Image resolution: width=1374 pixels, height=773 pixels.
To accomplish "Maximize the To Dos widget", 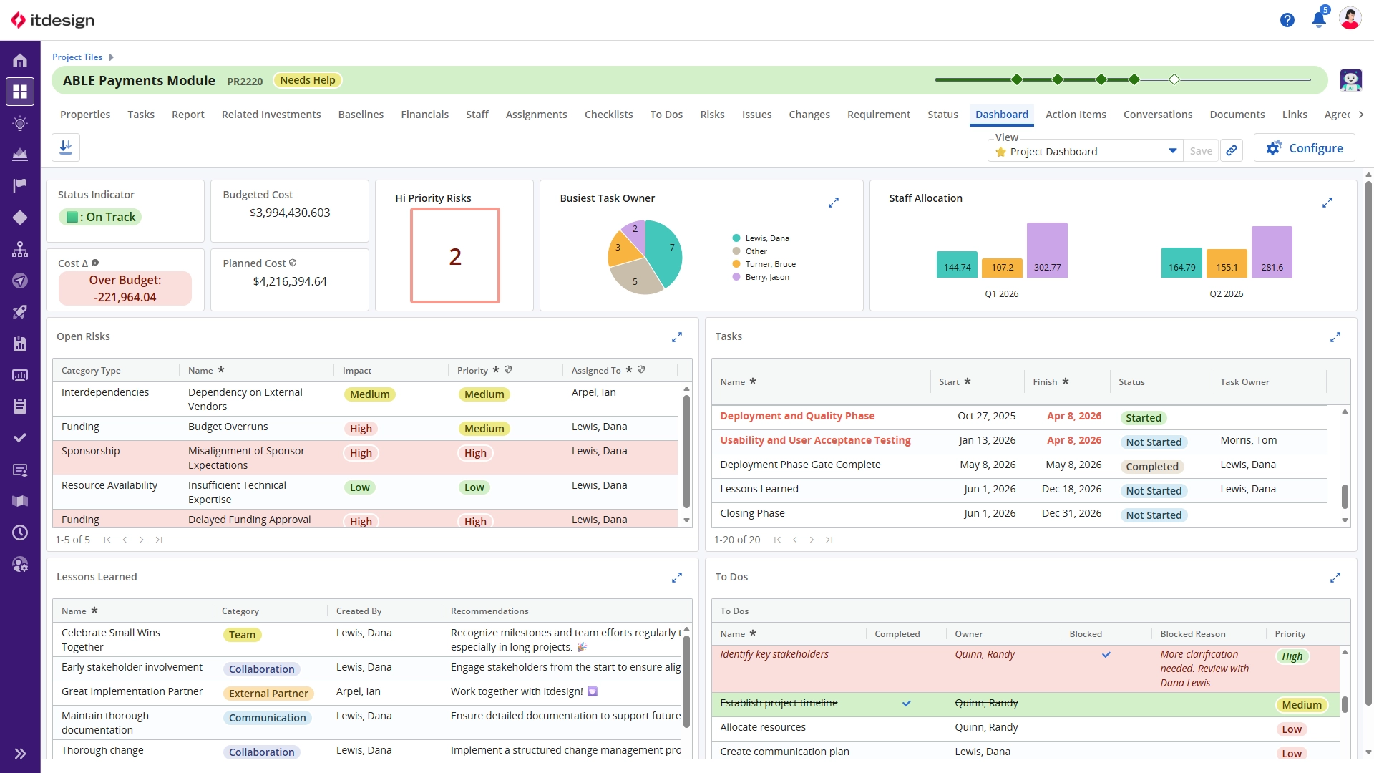I will coord(1335,578).
